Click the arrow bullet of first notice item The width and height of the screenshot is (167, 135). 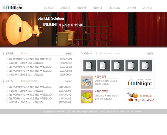[7, 59]
